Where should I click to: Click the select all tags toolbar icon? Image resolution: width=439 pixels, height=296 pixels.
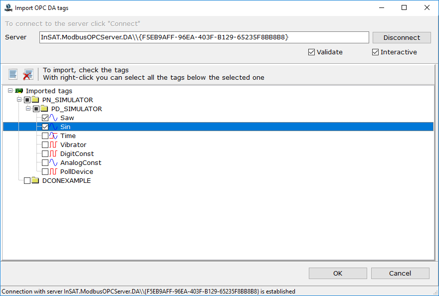tap(13, 74)
